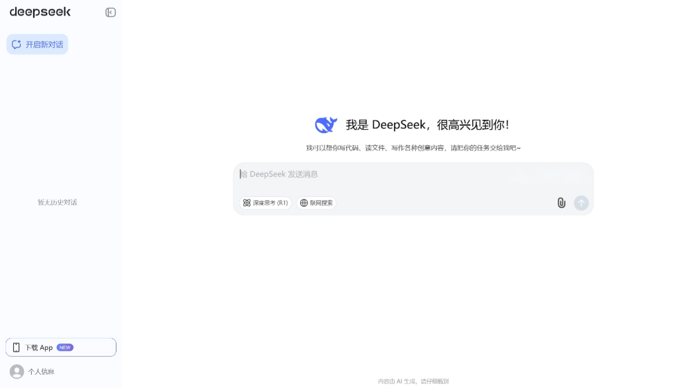695x391 pixels.
Task: Click the user avatar icon at the bottom of the sidebar
Action: click(x=17, y=371)
